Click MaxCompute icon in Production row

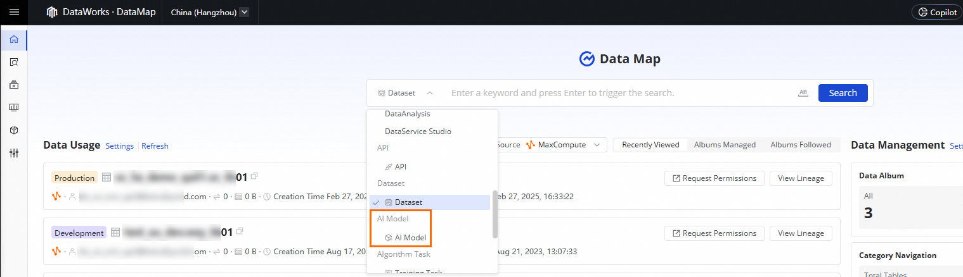tap(56, 197)
